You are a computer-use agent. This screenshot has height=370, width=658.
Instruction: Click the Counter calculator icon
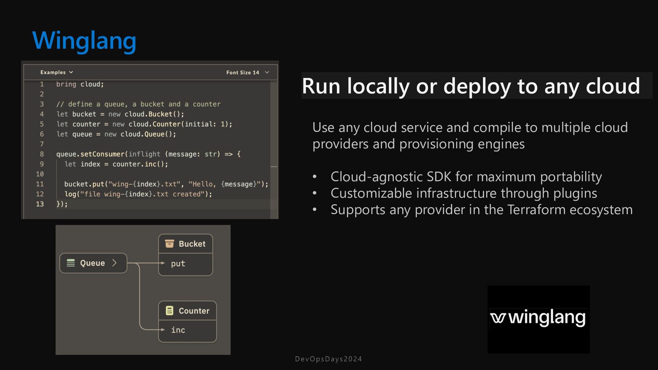coord(169,311)
